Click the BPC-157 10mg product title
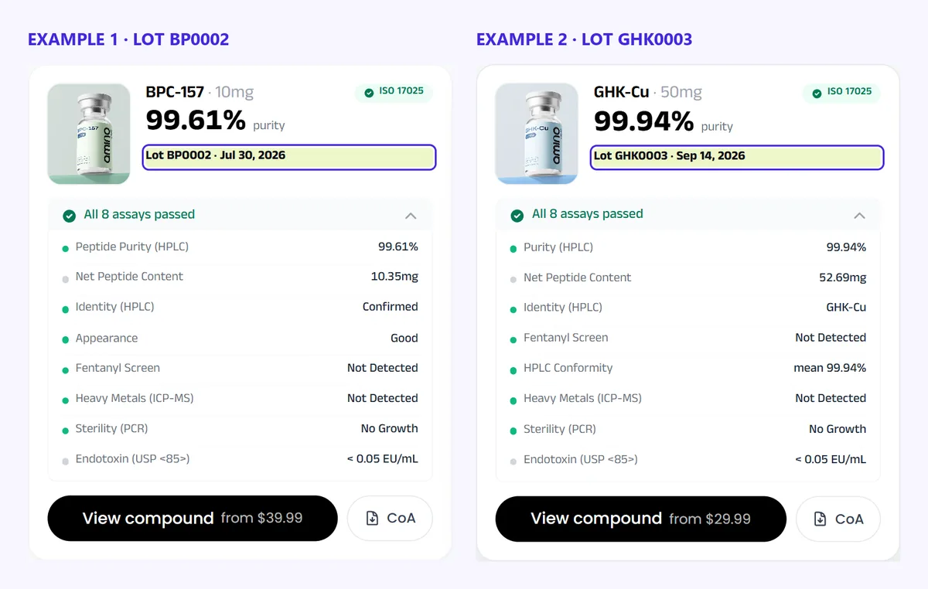 coord(200,92)
